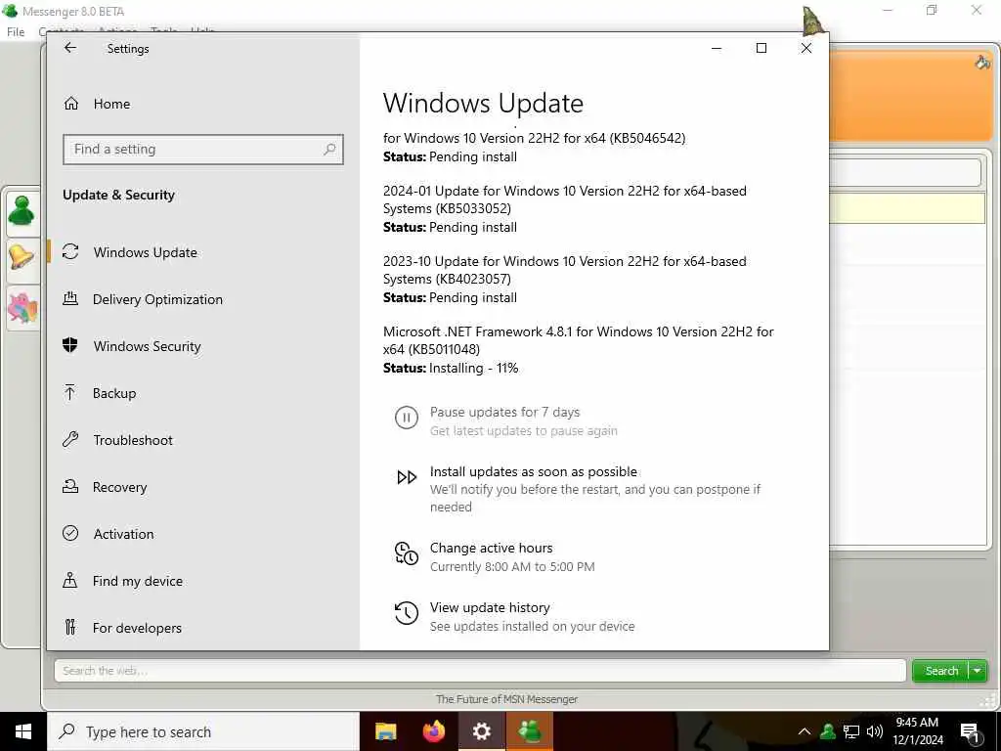Choose Install updates as soon as possible
The width and height of the screenshot is (1001, 751).
pyautogui.click(x=534, y=471)
